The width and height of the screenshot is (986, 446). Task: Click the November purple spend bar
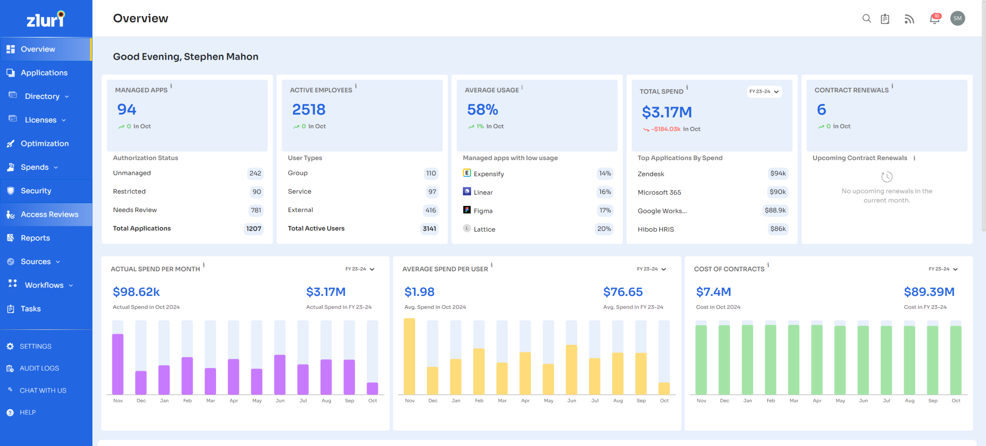point(118,364)
